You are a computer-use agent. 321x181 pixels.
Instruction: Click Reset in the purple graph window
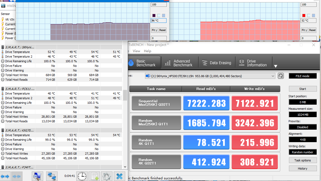pyautogui.click(x=163, y=30)
